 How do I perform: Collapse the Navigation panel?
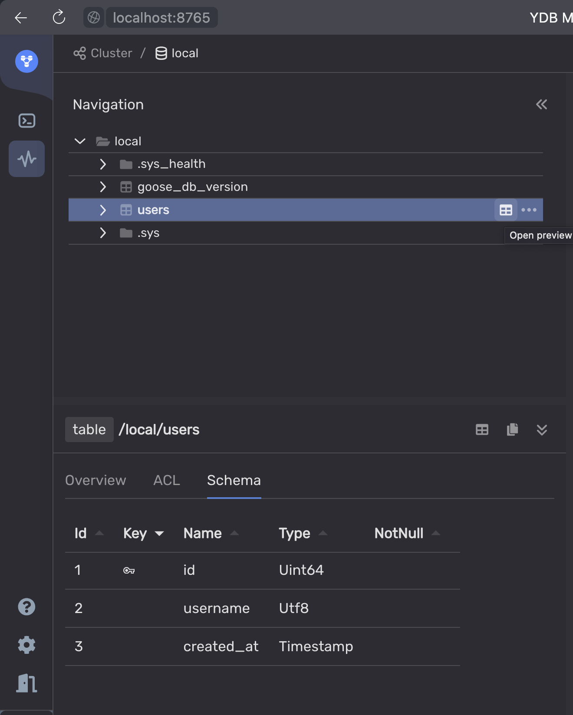[541, 105]
